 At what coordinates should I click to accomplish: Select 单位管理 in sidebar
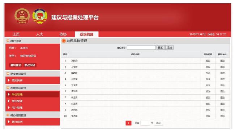[x=17, y=95]
